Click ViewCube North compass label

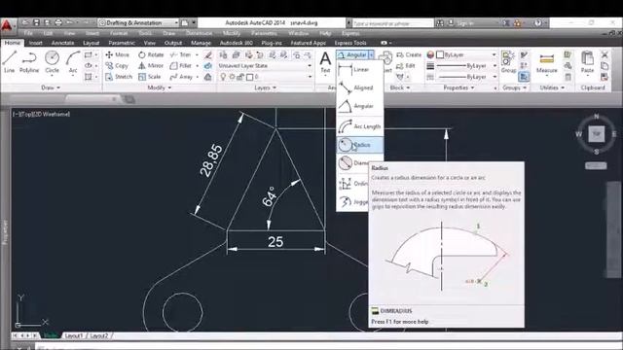[x=596, y=117]
